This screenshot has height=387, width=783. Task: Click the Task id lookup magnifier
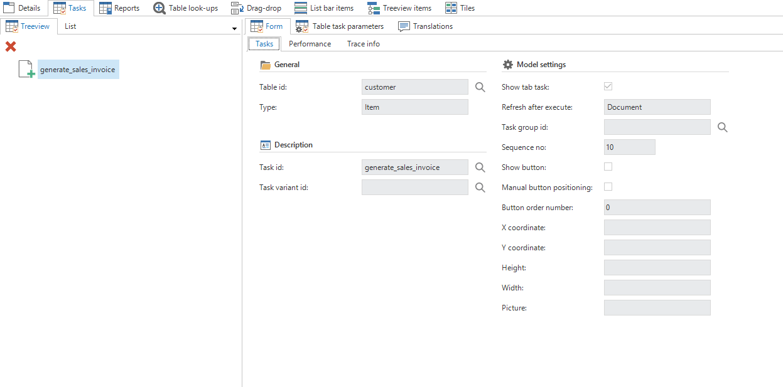(x=480, y=167)
